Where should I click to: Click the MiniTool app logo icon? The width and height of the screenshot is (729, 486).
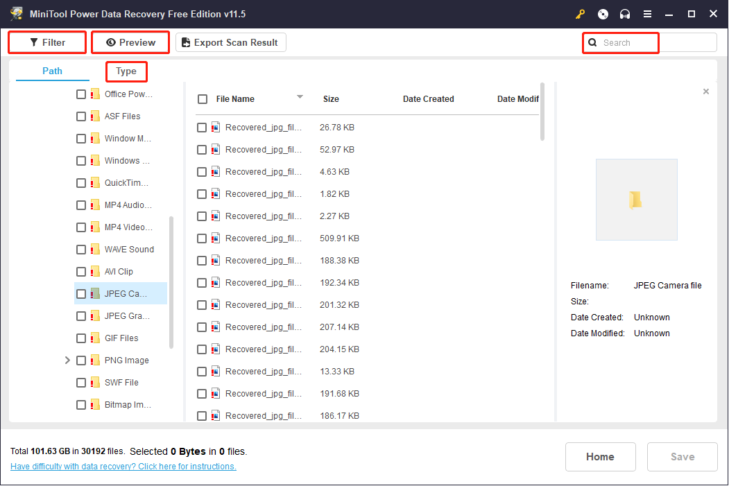point(17,13)
